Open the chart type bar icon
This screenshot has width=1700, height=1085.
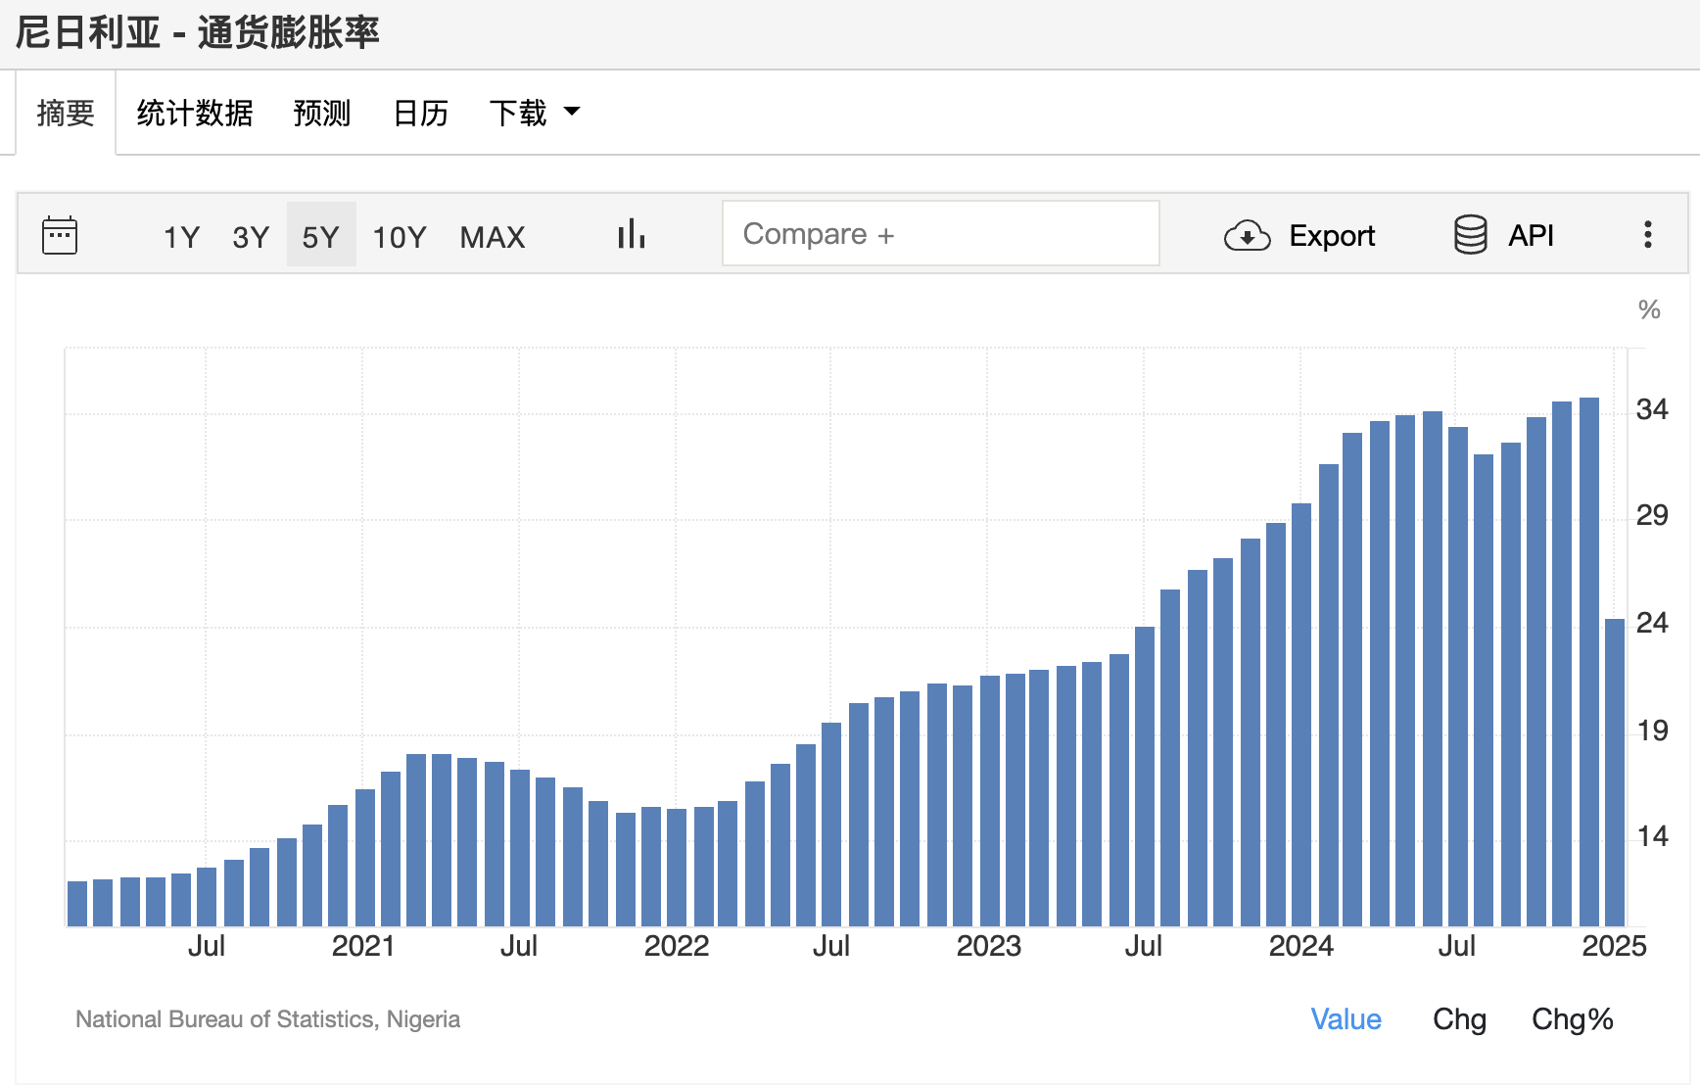pyautogui.click(x=632, y=234)
